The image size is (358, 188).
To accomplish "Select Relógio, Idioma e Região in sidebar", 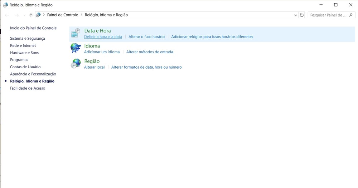I will pos(32,81).
